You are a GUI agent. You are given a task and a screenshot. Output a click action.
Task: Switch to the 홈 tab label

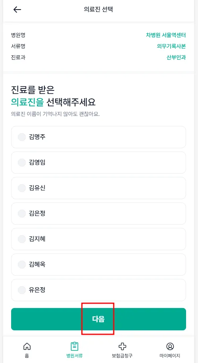click(x=27, y=356)
